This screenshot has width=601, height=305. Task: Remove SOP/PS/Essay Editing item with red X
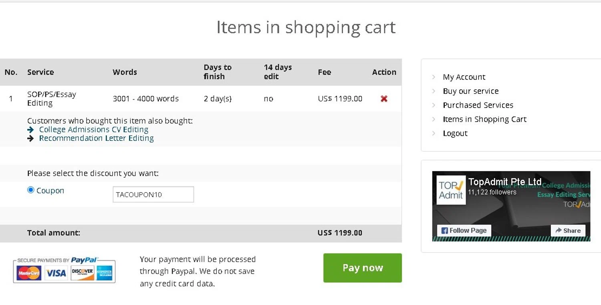point(384,98)
